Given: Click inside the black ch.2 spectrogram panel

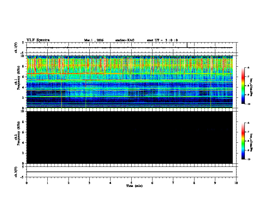Looking at the screenshot, I should click(129, 137).
